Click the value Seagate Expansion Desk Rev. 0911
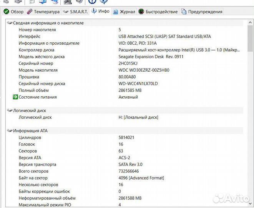The image size is (254, 208). (151, 57)
